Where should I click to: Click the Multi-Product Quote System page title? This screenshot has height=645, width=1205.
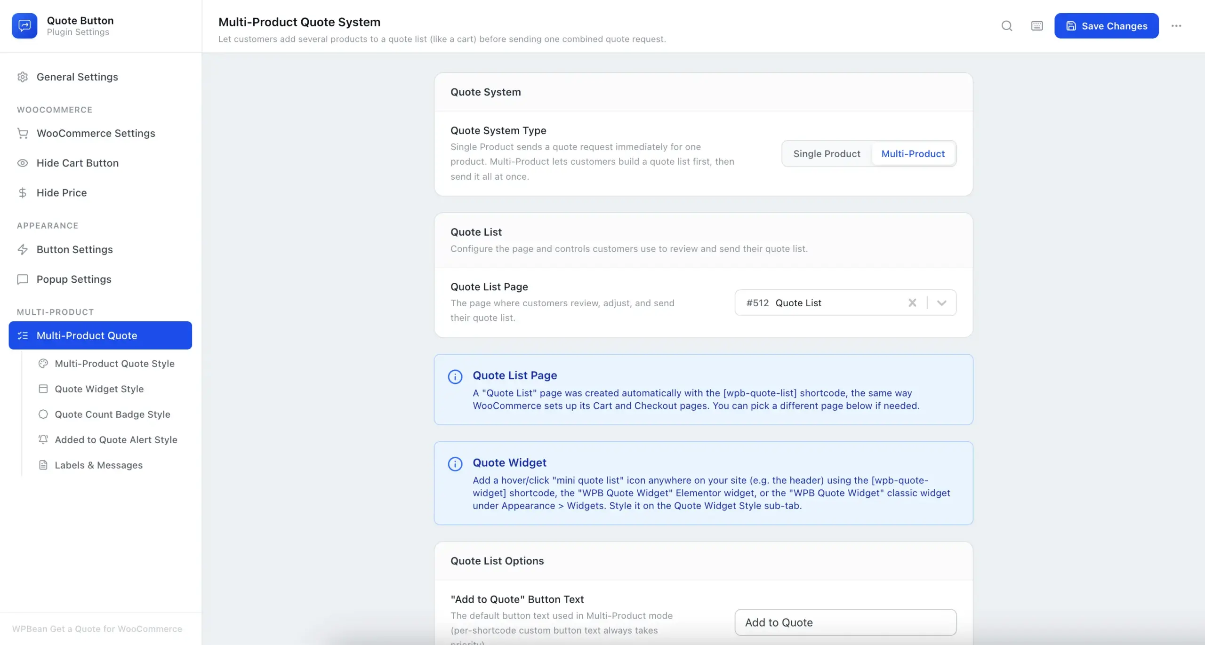click(299, 22)
